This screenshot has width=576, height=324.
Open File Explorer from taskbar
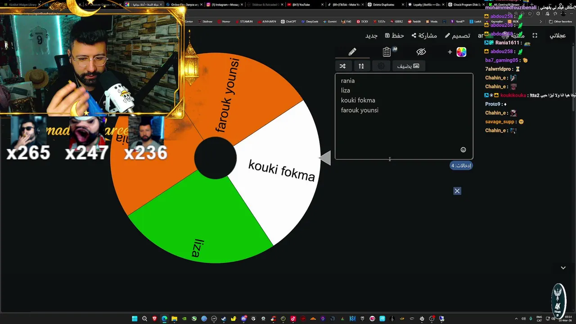(x=174, y=319)
